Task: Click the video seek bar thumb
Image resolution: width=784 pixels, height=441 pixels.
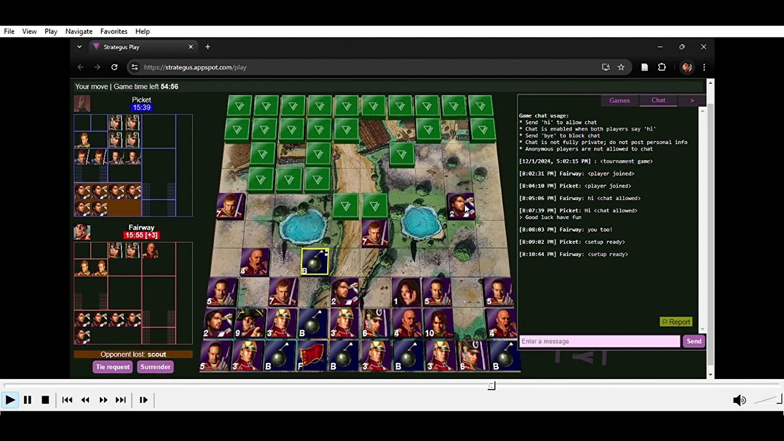Action: [x=491, y=385]
